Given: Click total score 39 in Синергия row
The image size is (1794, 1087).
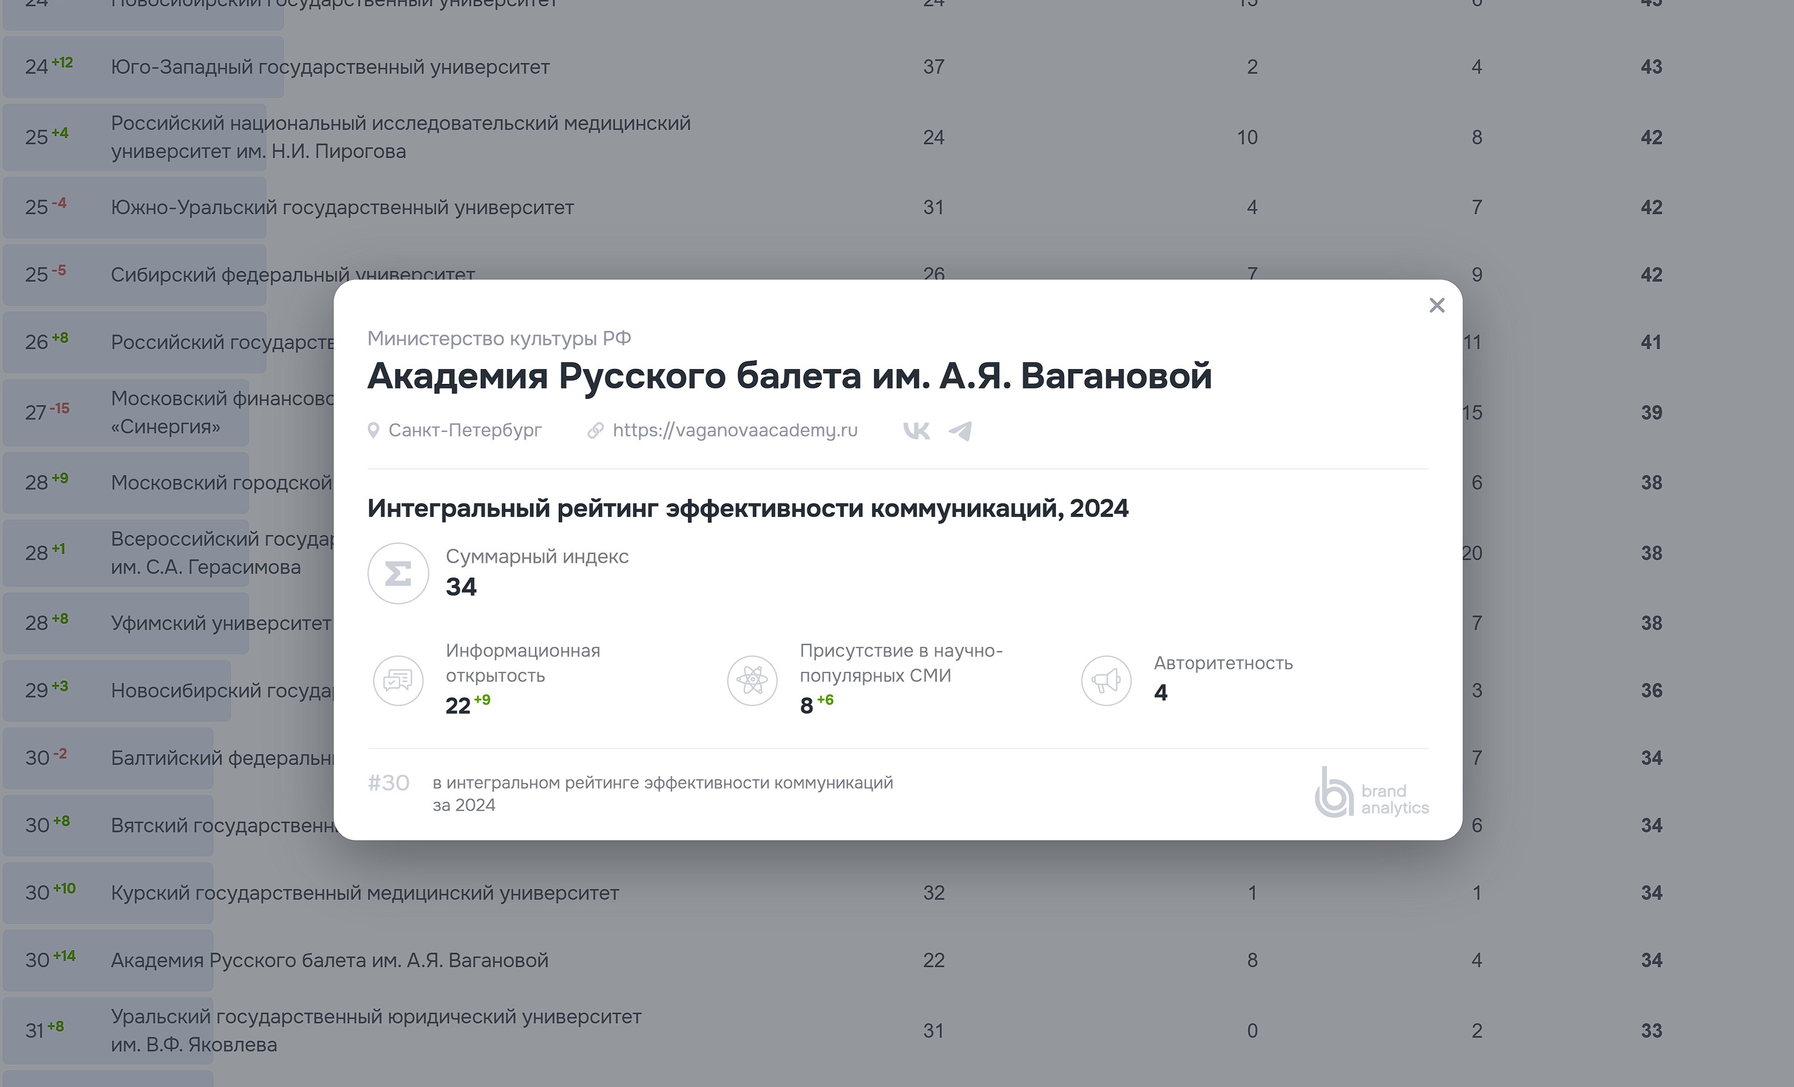Looking at the screenshot, I should 1651,413.
